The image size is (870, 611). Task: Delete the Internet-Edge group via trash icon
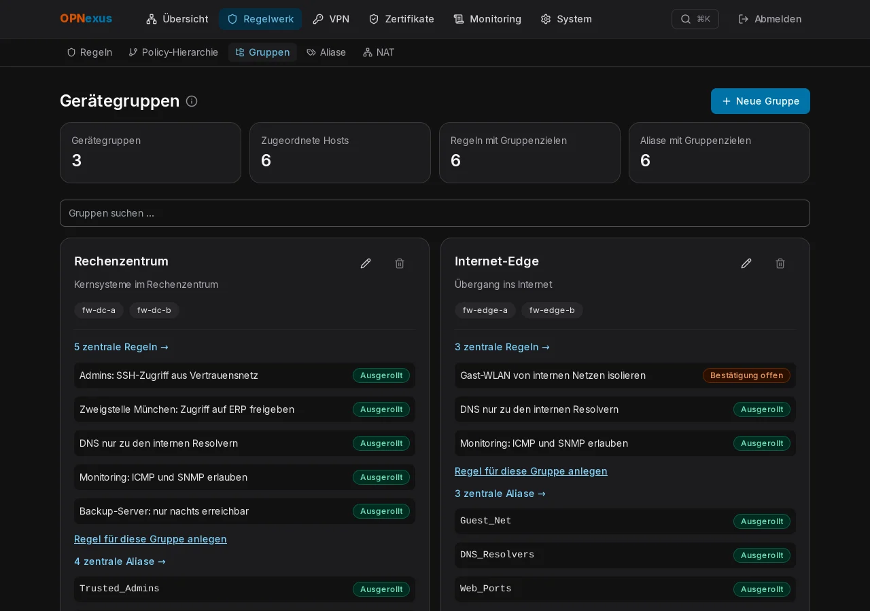pos(780,263)
